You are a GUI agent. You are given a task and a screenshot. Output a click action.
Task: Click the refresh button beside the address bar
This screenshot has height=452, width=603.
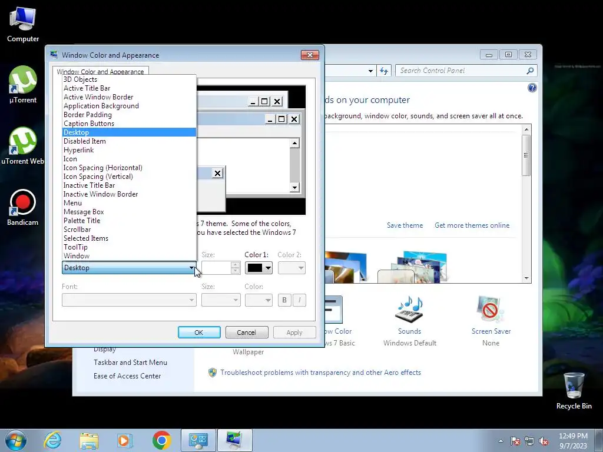384,71
